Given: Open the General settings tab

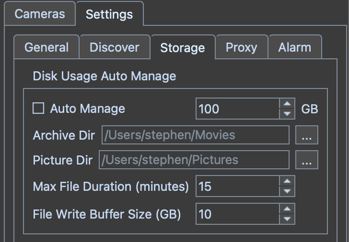Looking at the screenshot, I should pos(47,47).
